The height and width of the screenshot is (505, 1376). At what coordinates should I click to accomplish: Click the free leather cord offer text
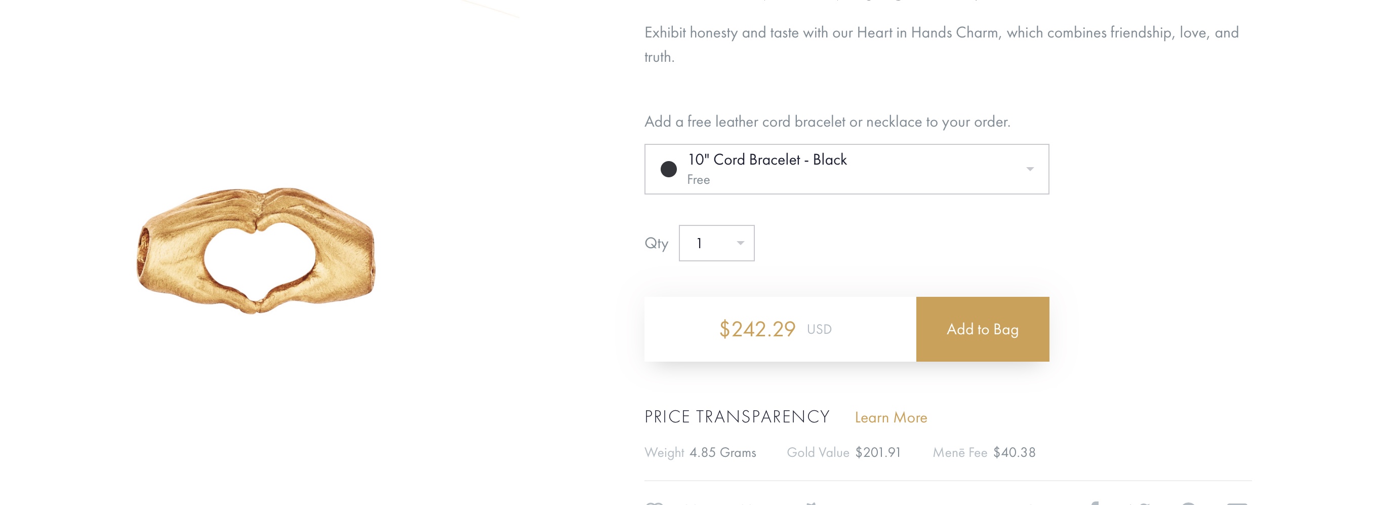tap(827, 122)
